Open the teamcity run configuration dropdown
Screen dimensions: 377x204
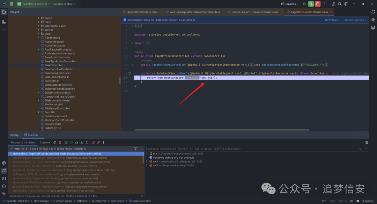coord(292,4)
